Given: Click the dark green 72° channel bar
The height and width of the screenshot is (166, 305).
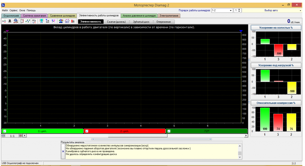Looking at the screenshot, I should [x=207, y=131].
